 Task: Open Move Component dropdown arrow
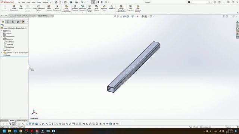point(57,13)
